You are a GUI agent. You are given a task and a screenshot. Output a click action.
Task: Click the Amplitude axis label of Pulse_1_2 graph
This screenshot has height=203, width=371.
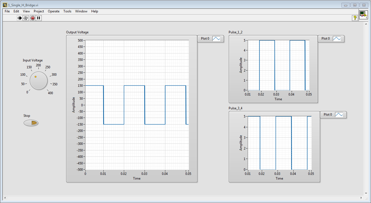241,65
